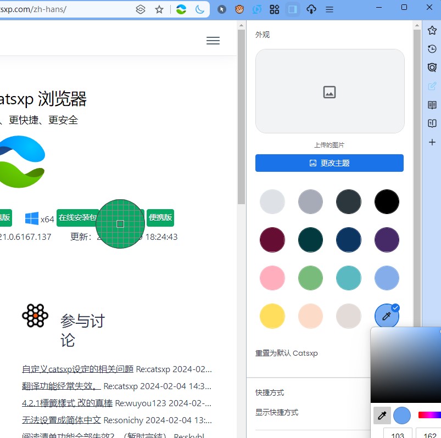Select the peach theme color swatch
Image resolution: width=441 pixels, height=438 pixels.
pyautogui.click(x=310, y=316)
